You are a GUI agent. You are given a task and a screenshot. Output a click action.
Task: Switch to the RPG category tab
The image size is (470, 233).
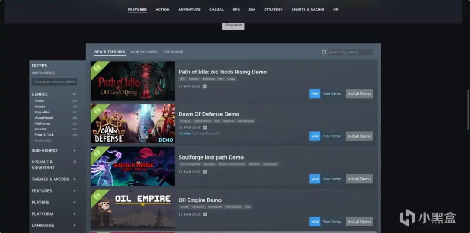coord(236,10)
